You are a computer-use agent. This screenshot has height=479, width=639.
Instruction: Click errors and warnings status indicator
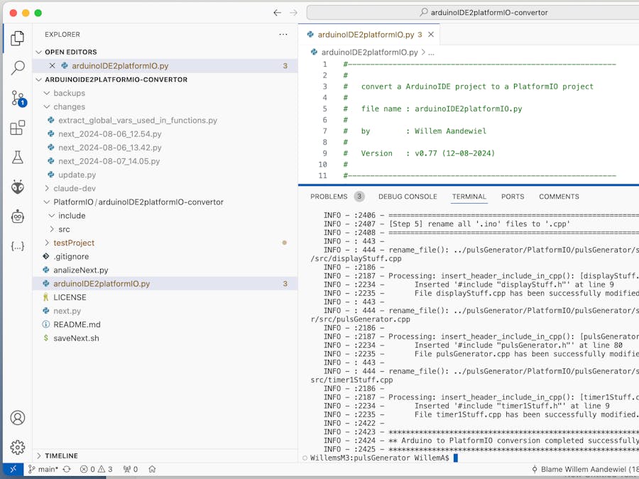[x=96, y=469]
